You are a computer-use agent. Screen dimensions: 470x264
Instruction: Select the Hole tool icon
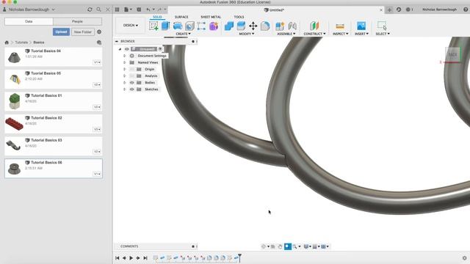point(189,26)
